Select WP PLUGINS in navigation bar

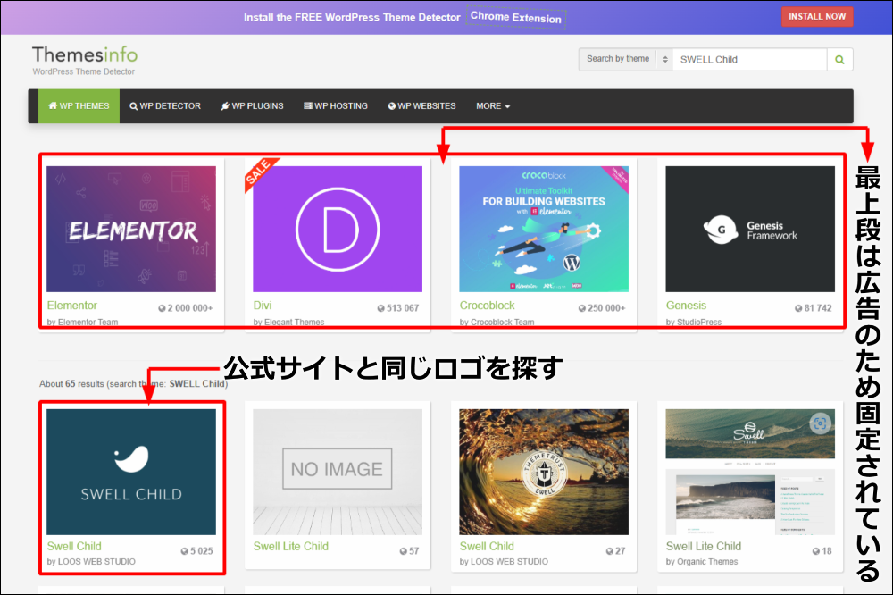pyautogui.click(x=253, y=106)
